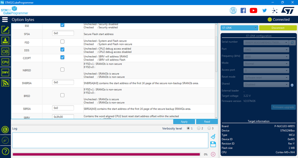Open the Shared Disabled dropdown
This screenshot has width=298, height=158.
click(266, 85)
